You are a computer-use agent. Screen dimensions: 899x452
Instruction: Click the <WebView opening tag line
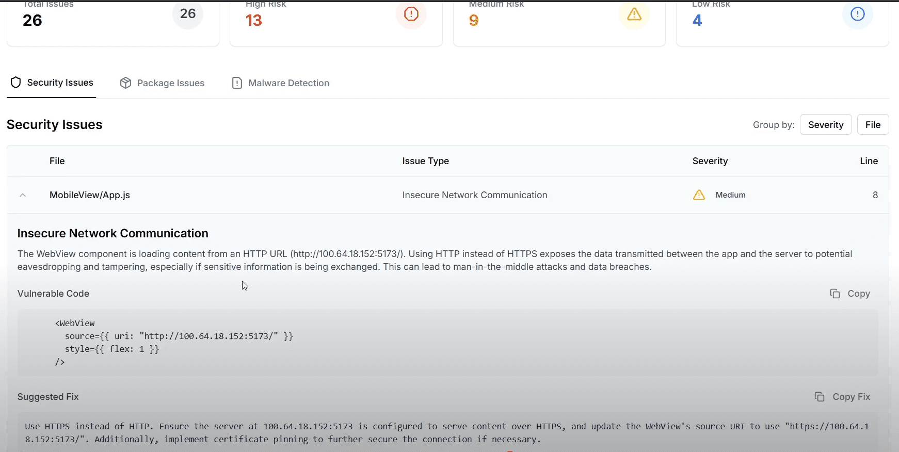[75, 323]
